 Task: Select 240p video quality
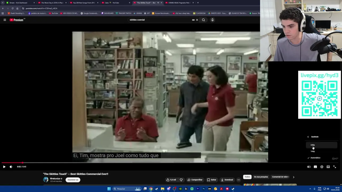[321, 145]
